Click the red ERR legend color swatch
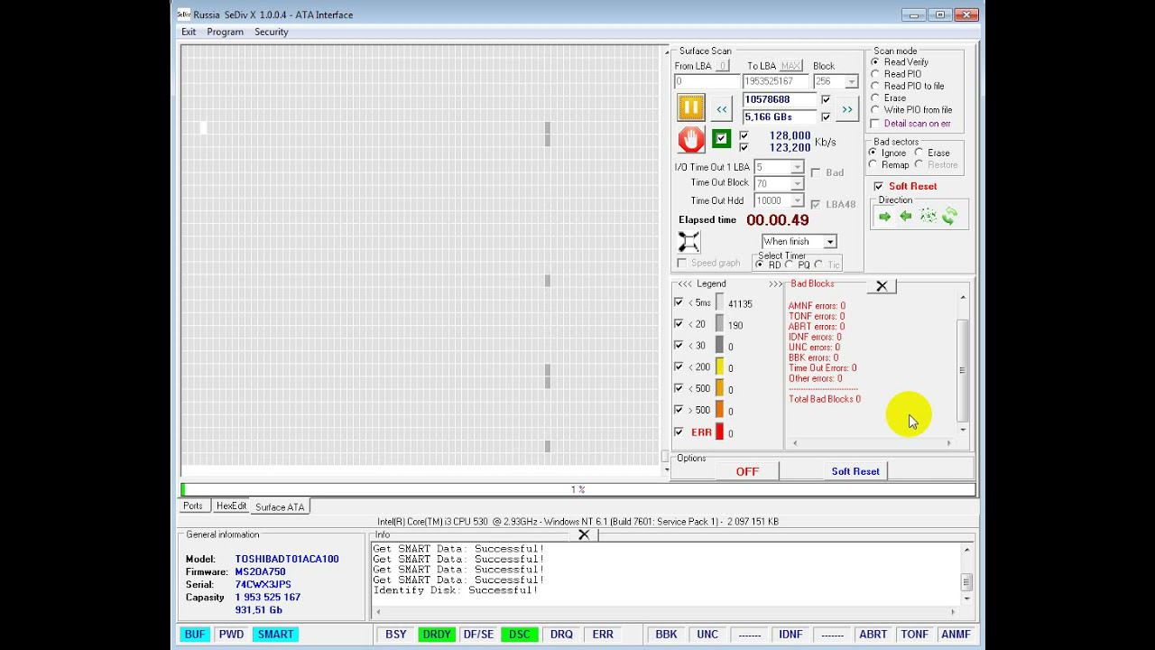This screenshot has width=1155, height=650. (720, 432)
